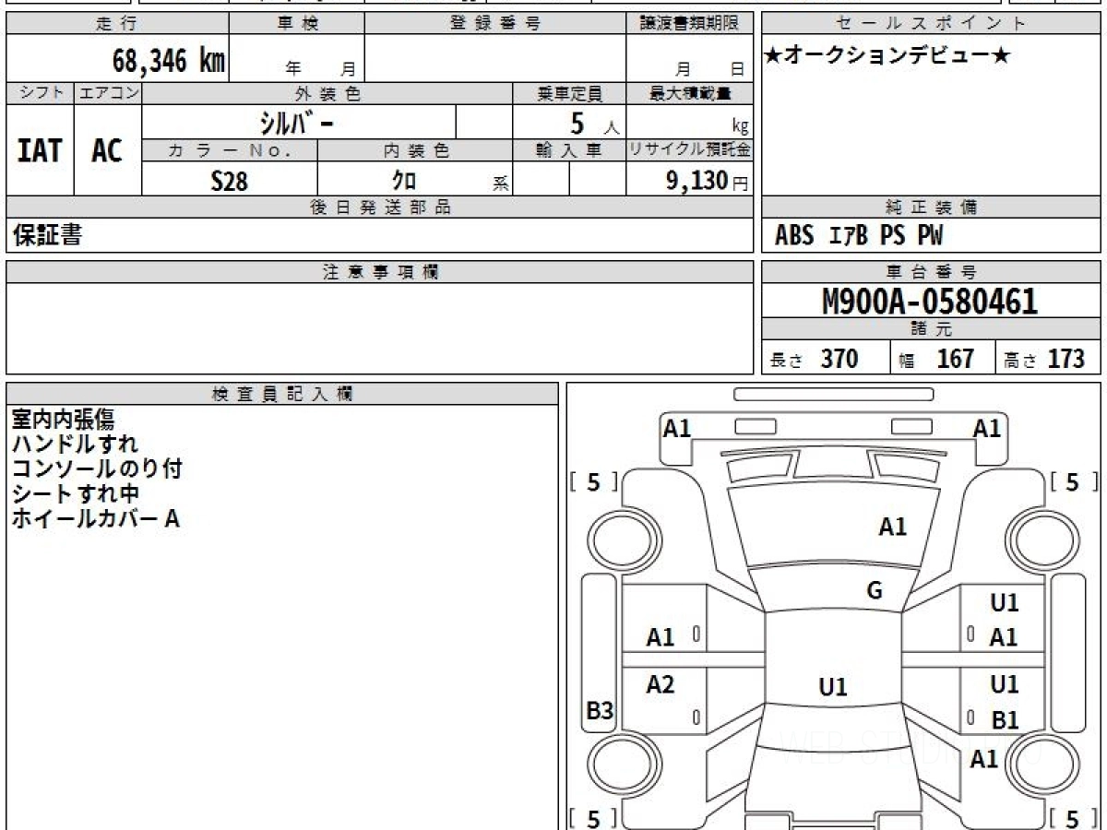Click the シートすれ中 inspector note

pos(76,493)
